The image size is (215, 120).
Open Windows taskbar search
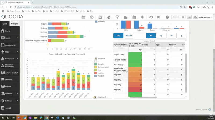(8, 118)
